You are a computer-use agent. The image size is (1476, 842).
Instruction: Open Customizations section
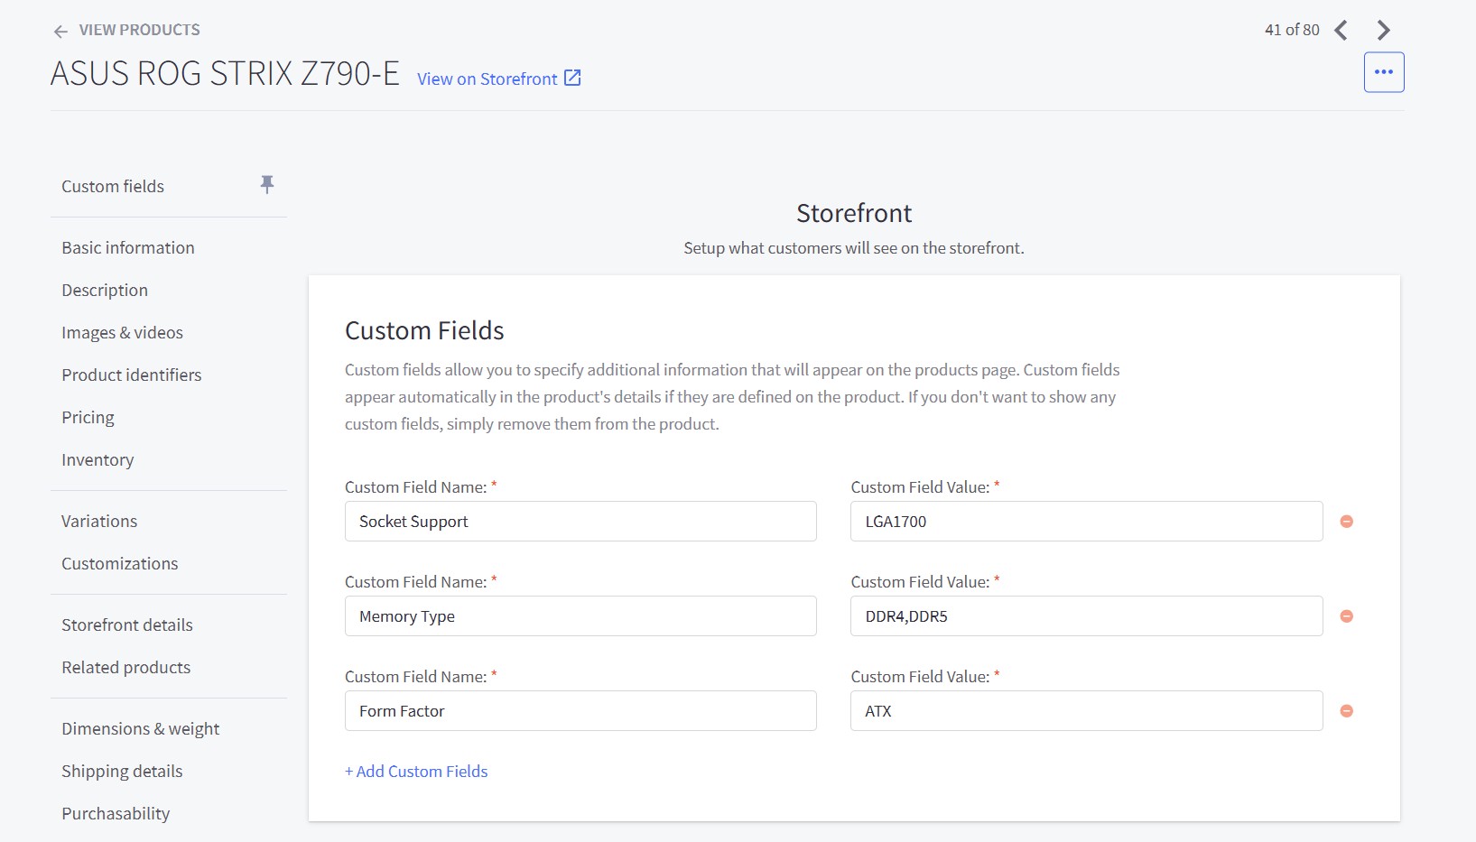coord(120,564)
